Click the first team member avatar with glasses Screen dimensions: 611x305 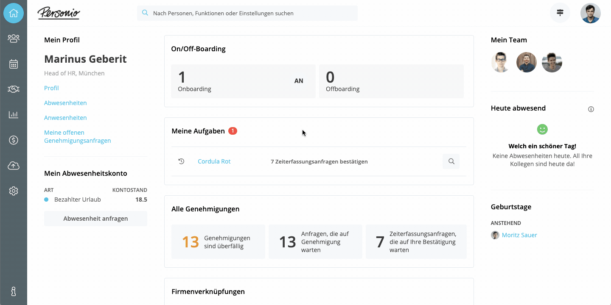tap(501, 62)
